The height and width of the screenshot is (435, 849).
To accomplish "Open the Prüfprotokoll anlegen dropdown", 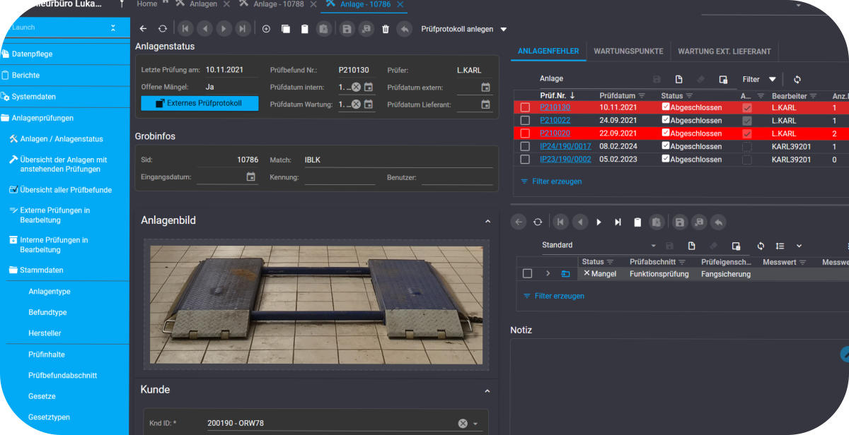I will pyautogui.click(x=504, y=30).
